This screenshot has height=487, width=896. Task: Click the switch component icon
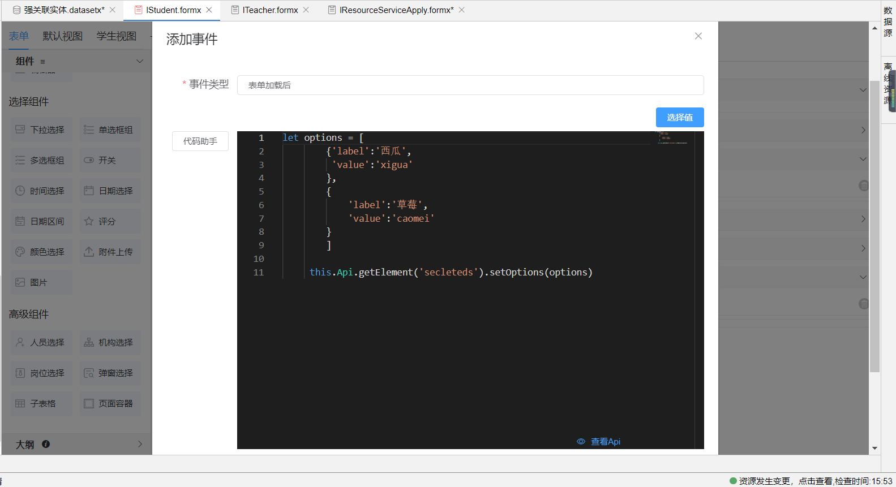[x=89, y=160]
